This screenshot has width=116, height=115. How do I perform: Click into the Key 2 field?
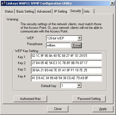click(66, 63)
